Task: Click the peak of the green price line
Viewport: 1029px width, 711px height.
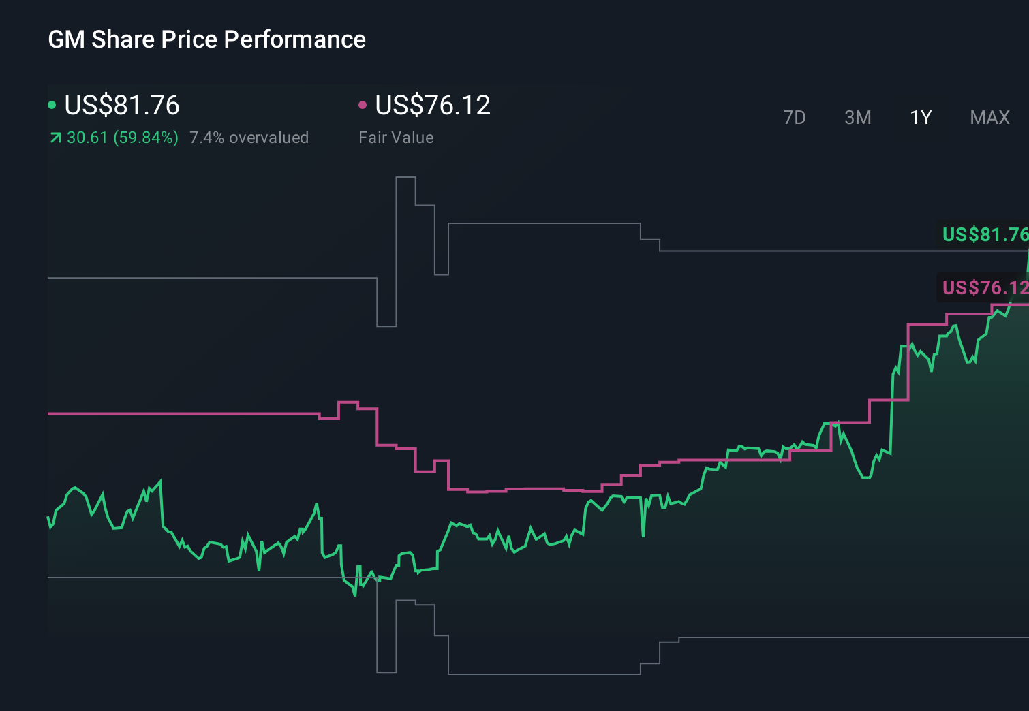Action: [1026, 259]
